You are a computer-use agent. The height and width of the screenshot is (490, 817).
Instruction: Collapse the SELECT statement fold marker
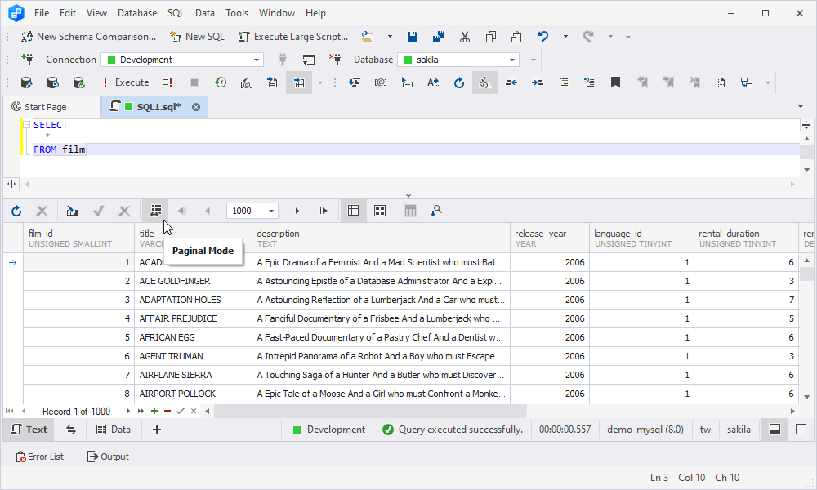point(26,125)
